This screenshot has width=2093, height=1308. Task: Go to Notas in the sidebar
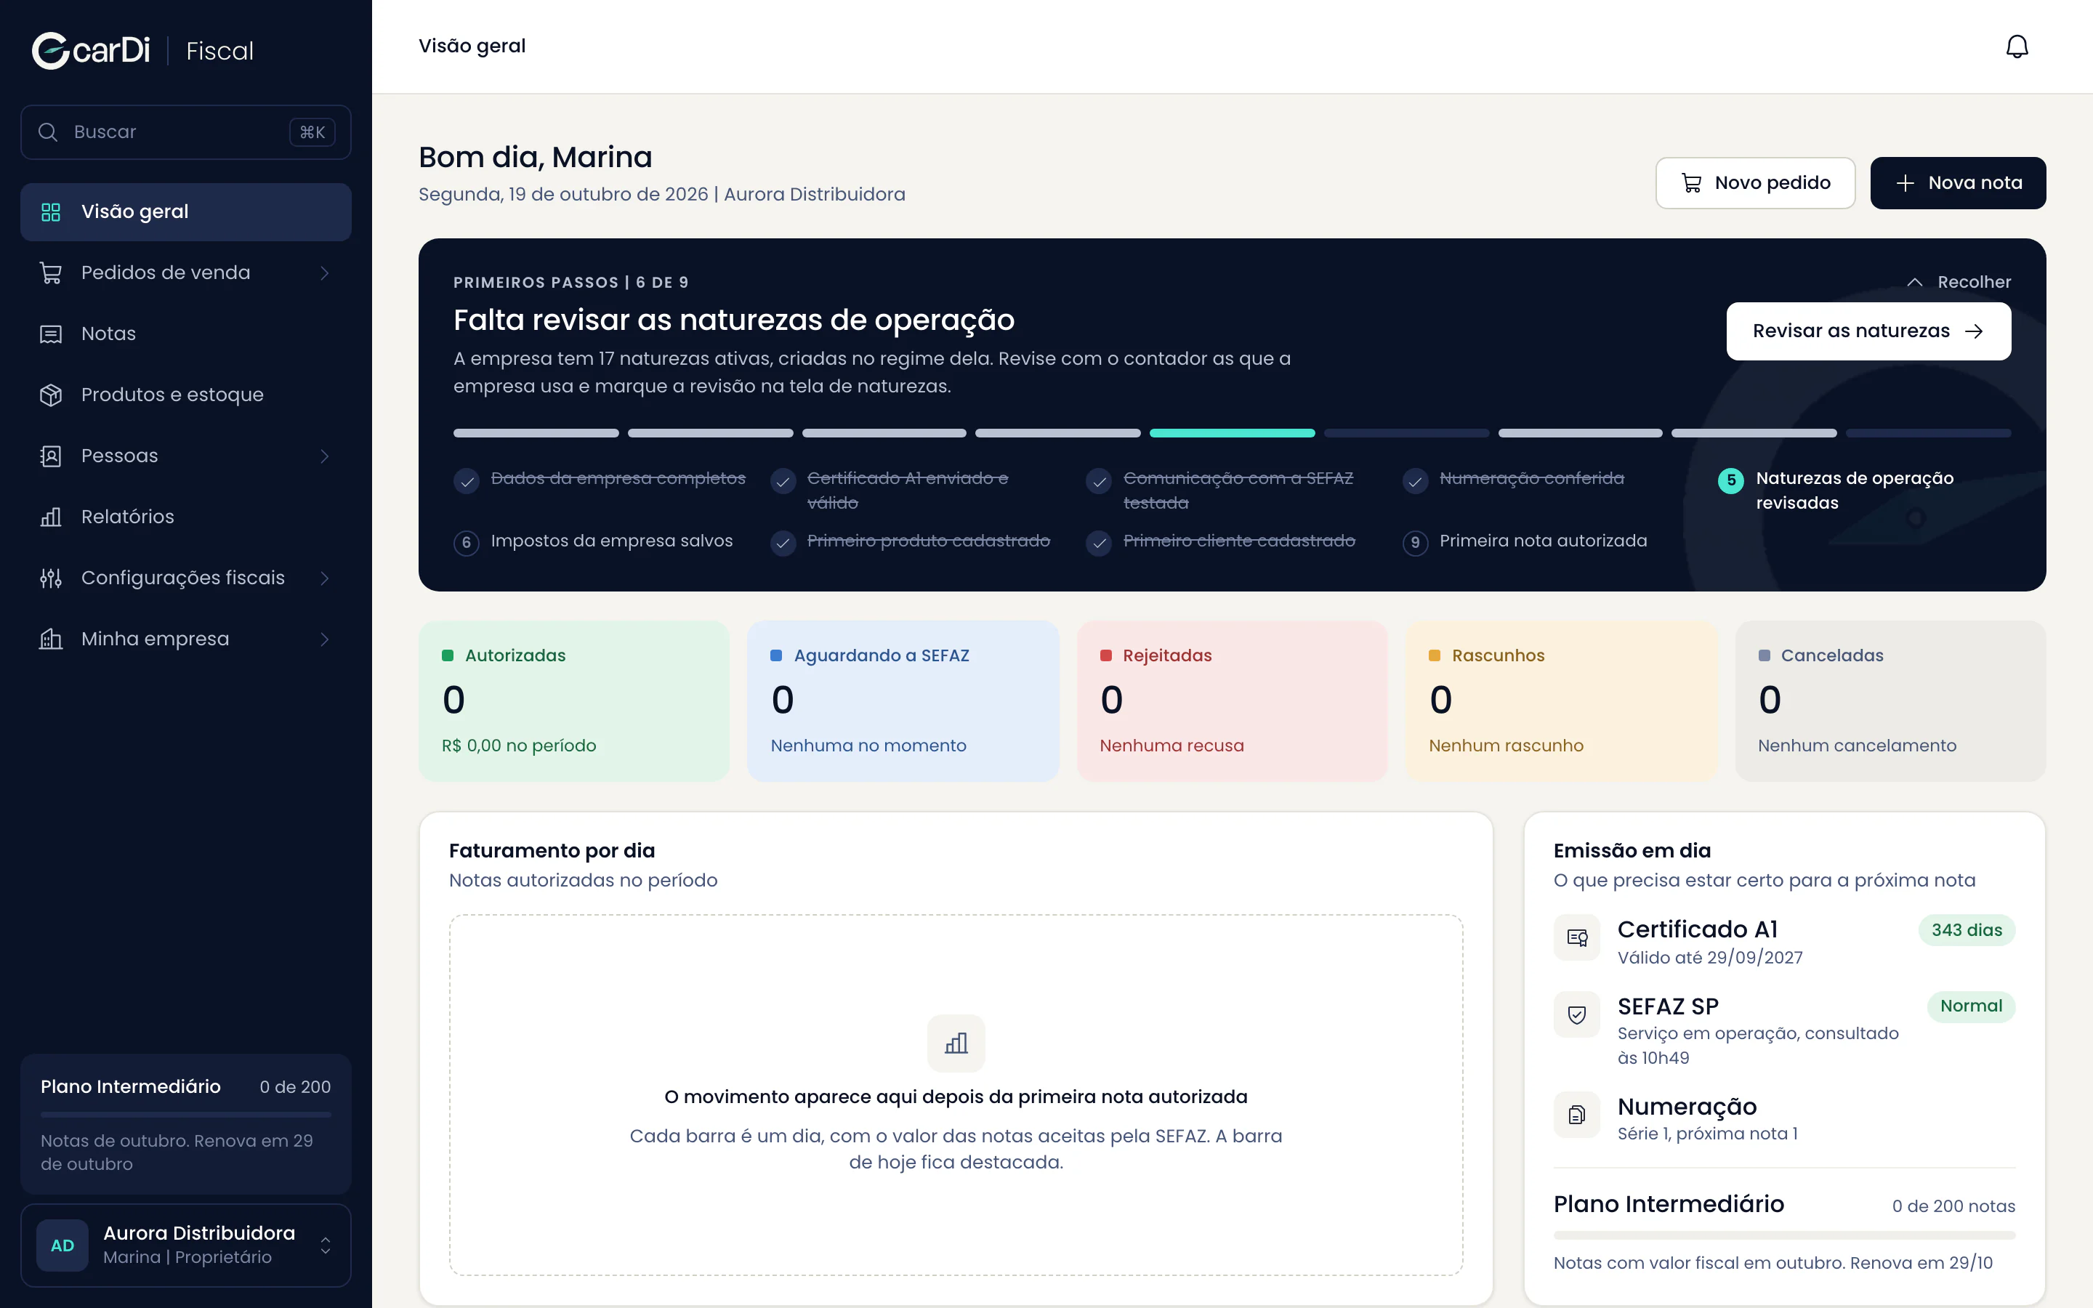(x=186, y=334)
